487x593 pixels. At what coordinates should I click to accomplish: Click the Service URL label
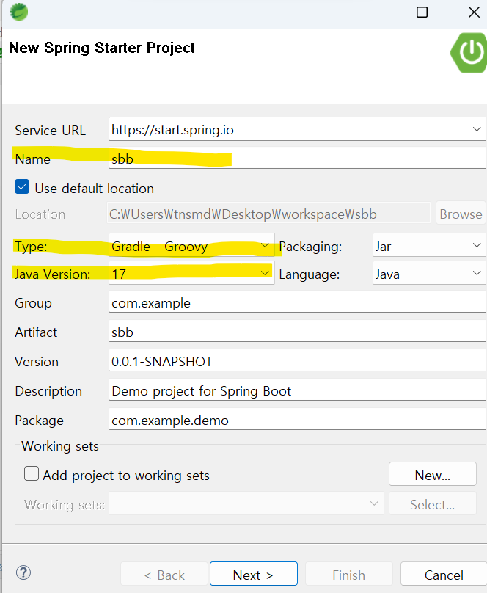(x=51, y=131)
